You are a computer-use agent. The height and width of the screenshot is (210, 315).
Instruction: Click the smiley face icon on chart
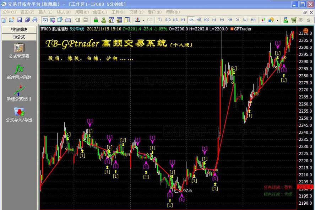pyautogui.click(x=305, y=30)
